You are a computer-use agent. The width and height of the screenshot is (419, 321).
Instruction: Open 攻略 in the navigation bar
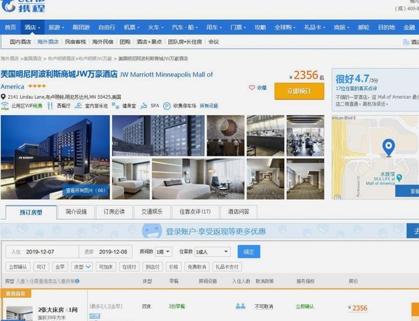tap(260, 27)
